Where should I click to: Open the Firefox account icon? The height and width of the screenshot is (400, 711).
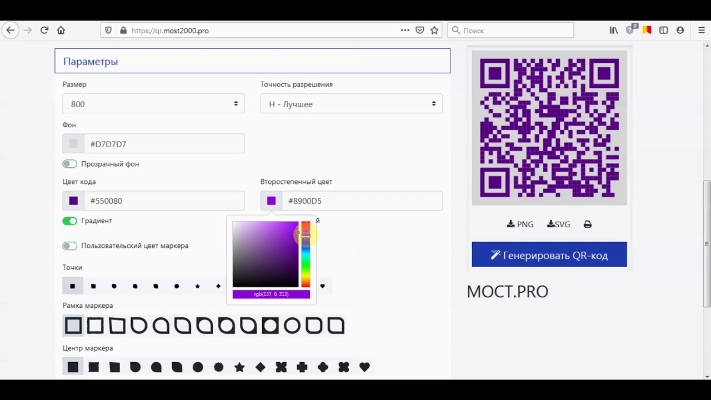(x=680, y=31)
